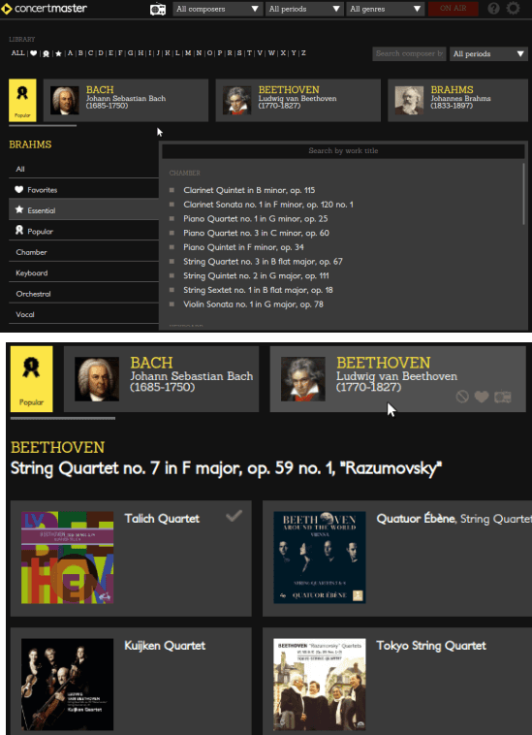
Task: Filter library by star essential icon
Action: pyautogui.click(x=58, y=53)
